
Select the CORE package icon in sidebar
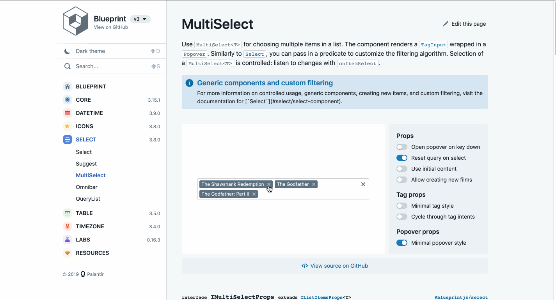point(67,100)
